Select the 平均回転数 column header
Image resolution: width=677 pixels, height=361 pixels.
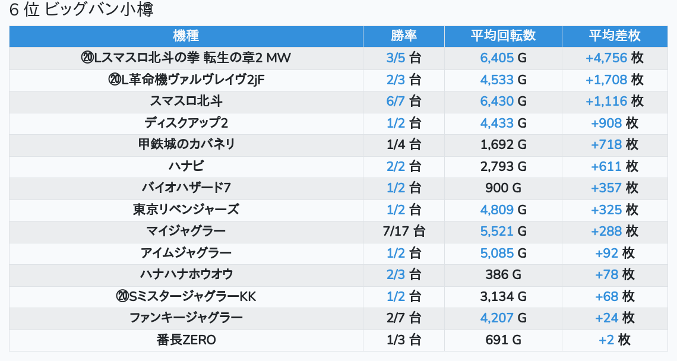503,36
